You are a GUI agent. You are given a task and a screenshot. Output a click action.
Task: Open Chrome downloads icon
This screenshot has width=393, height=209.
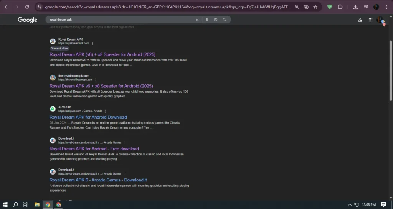pos(355,7)
